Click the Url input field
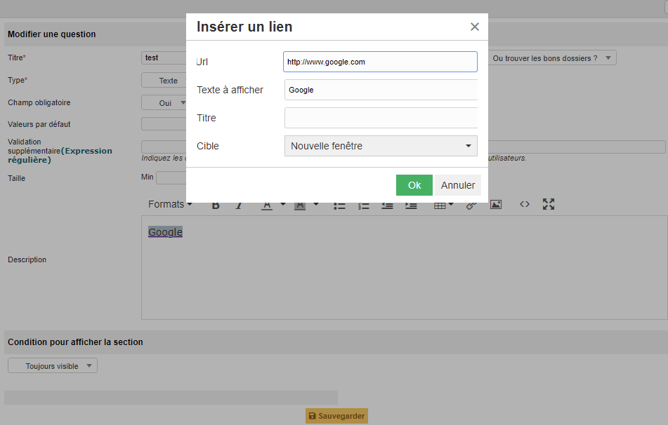The image size is (668, 425). (380, 62)
